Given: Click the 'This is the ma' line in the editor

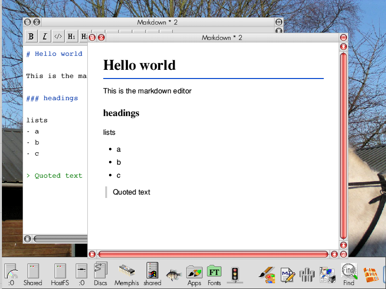Looking at the screenshot, I should click(x=56, y=76).
